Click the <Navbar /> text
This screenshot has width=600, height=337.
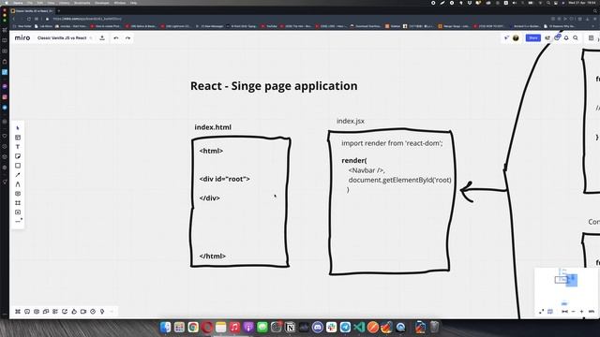coord(367,170)
